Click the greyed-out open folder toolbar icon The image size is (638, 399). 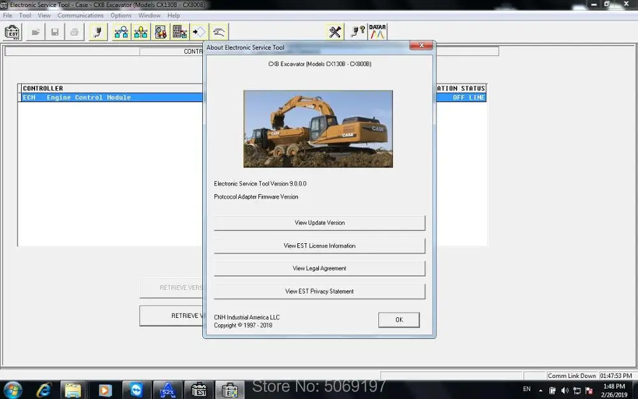click(x=35, y=32)
